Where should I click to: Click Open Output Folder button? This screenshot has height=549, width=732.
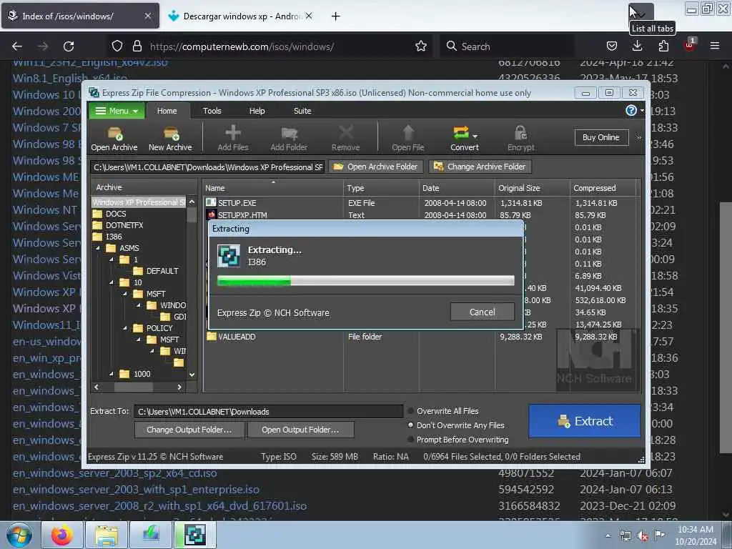300,430
